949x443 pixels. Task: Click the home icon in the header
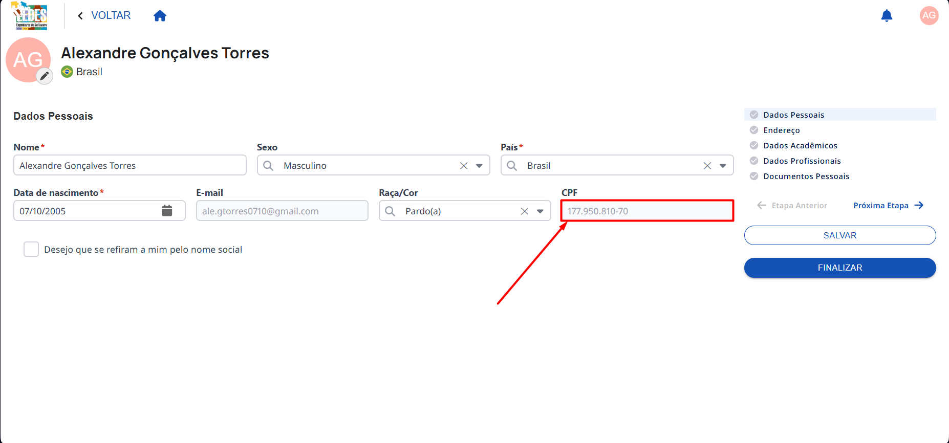160,16
